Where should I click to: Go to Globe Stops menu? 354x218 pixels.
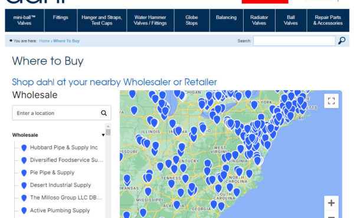coord(192,20)
